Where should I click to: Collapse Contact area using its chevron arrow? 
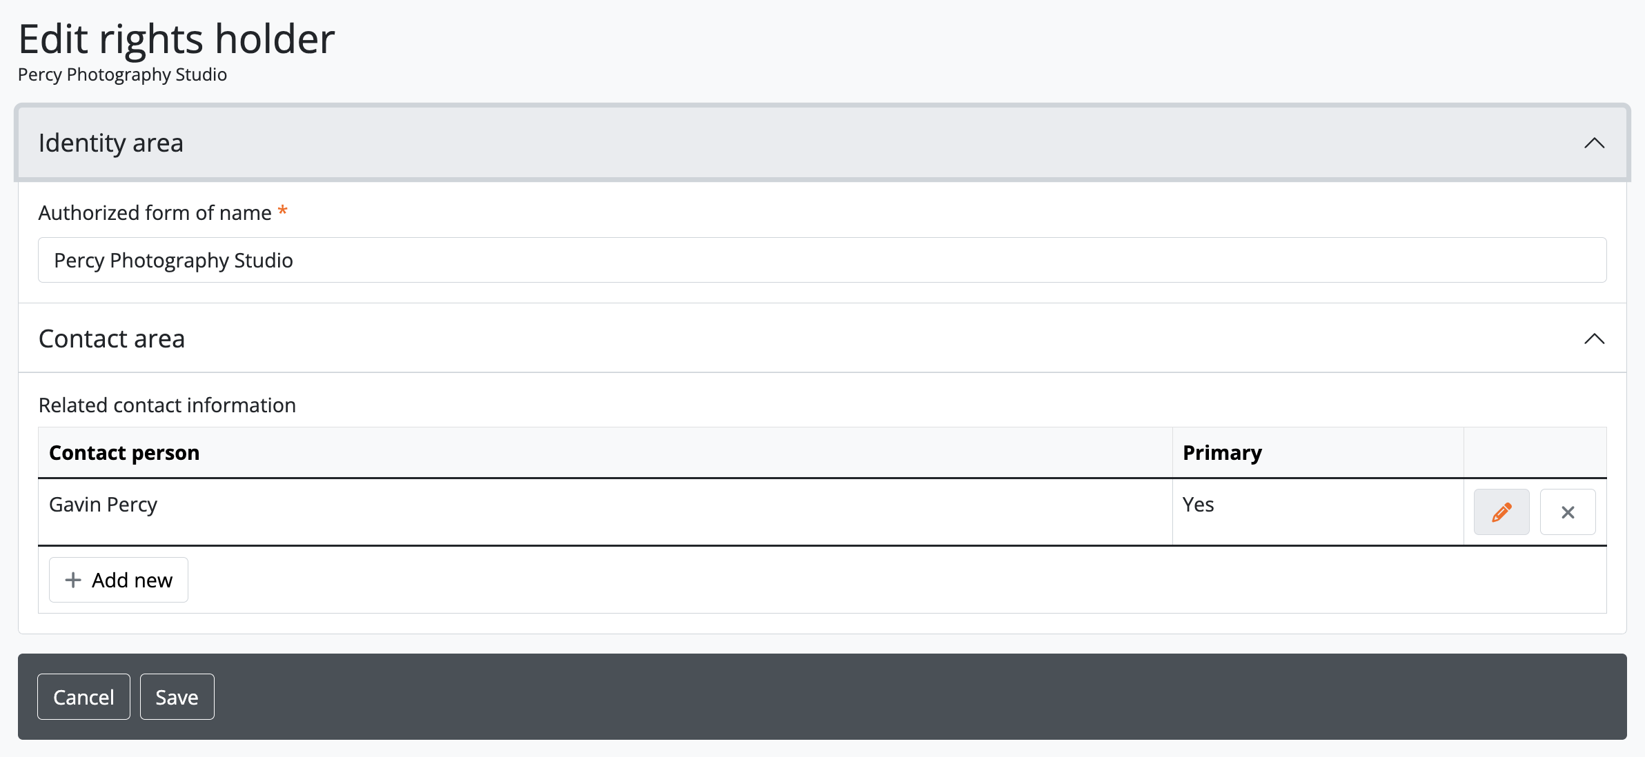click(1594, 339)
